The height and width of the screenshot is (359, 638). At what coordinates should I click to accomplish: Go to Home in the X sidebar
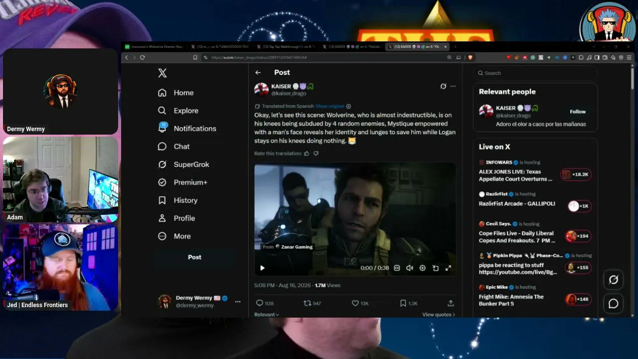[175, 93]
